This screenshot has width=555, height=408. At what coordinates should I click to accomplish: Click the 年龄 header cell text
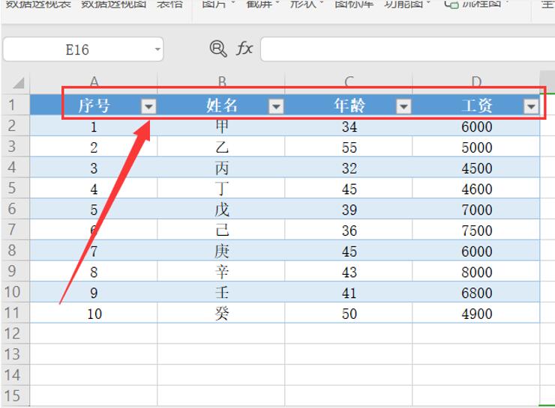click(349, 106)
